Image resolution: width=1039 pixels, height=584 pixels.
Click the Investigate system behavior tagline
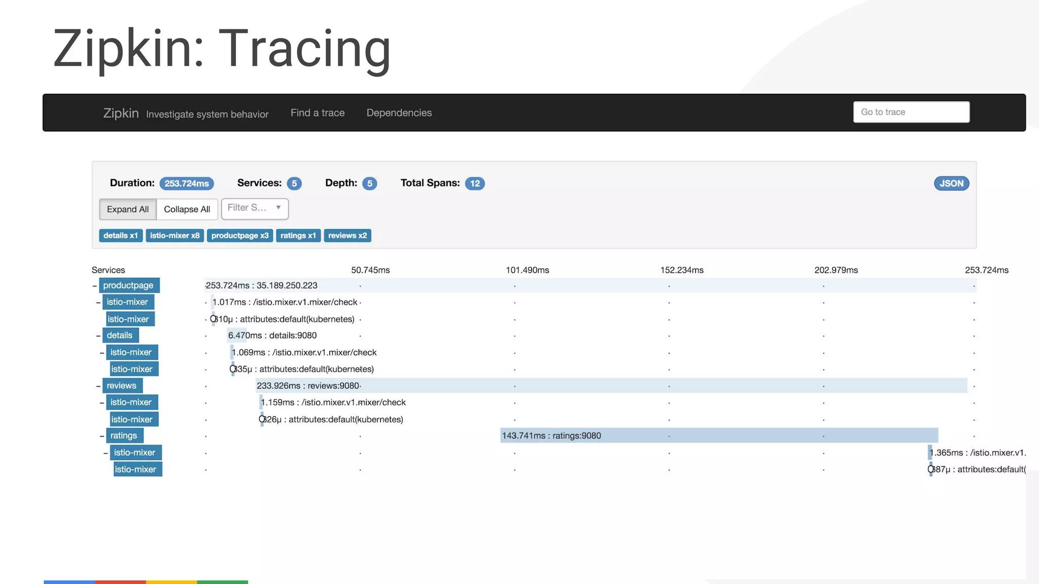coord(207,114)
